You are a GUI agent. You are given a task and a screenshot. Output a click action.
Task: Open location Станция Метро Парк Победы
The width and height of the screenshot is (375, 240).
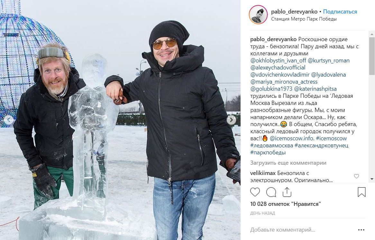click(304, 19)
